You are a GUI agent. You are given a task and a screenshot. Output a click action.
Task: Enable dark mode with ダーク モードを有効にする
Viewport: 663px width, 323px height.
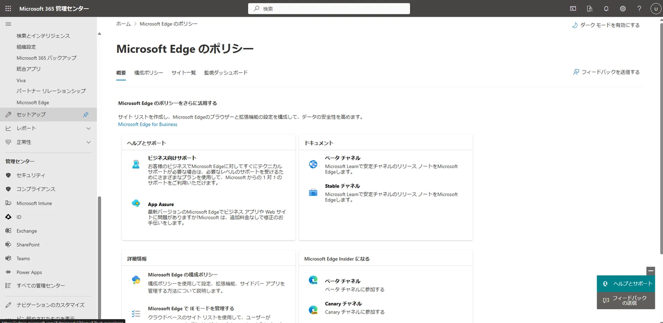point(606,25)
